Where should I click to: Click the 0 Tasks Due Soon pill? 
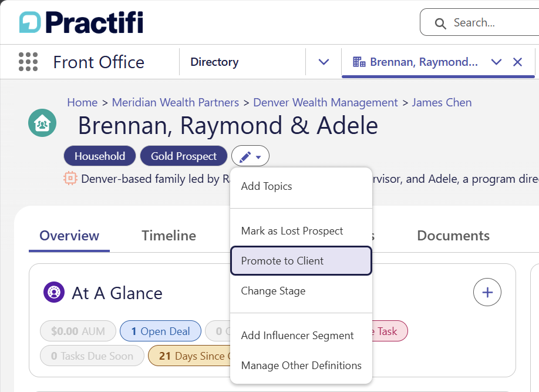click(92, 356)
